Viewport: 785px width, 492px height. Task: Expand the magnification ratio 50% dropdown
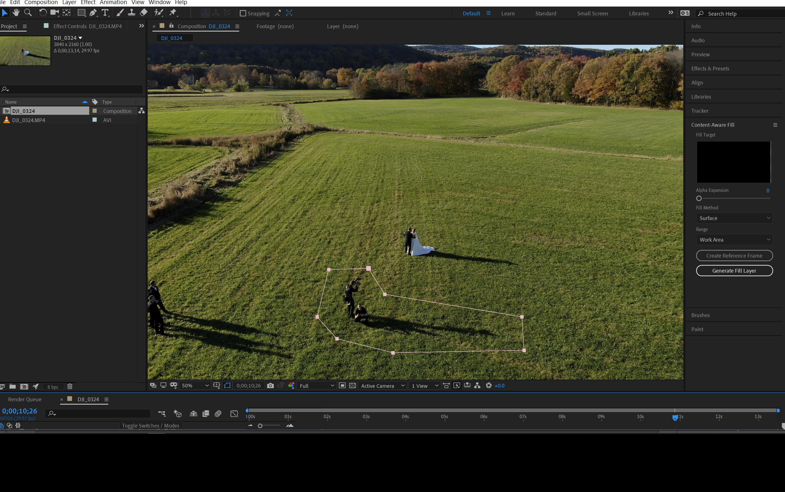click(x=207, y=386)
